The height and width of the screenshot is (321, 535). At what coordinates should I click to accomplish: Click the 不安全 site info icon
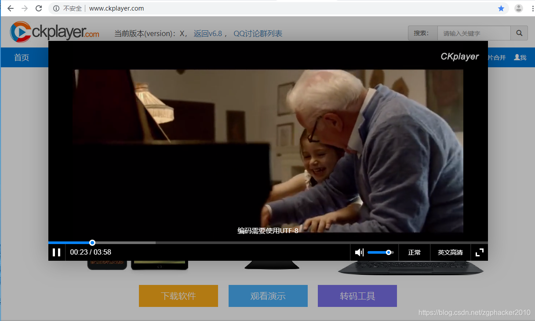click(56, 8)
